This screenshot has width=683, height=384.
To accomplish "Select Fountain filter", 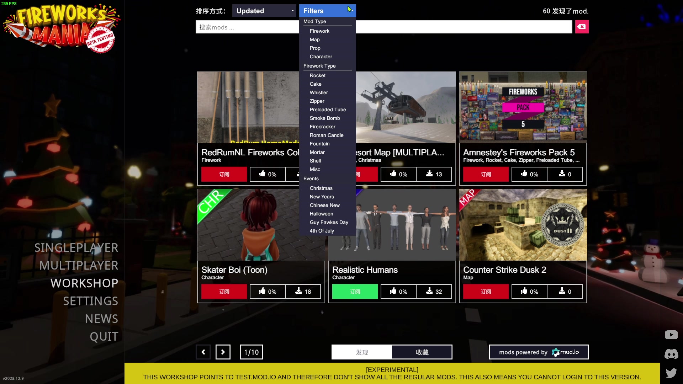I will [319, 144].
